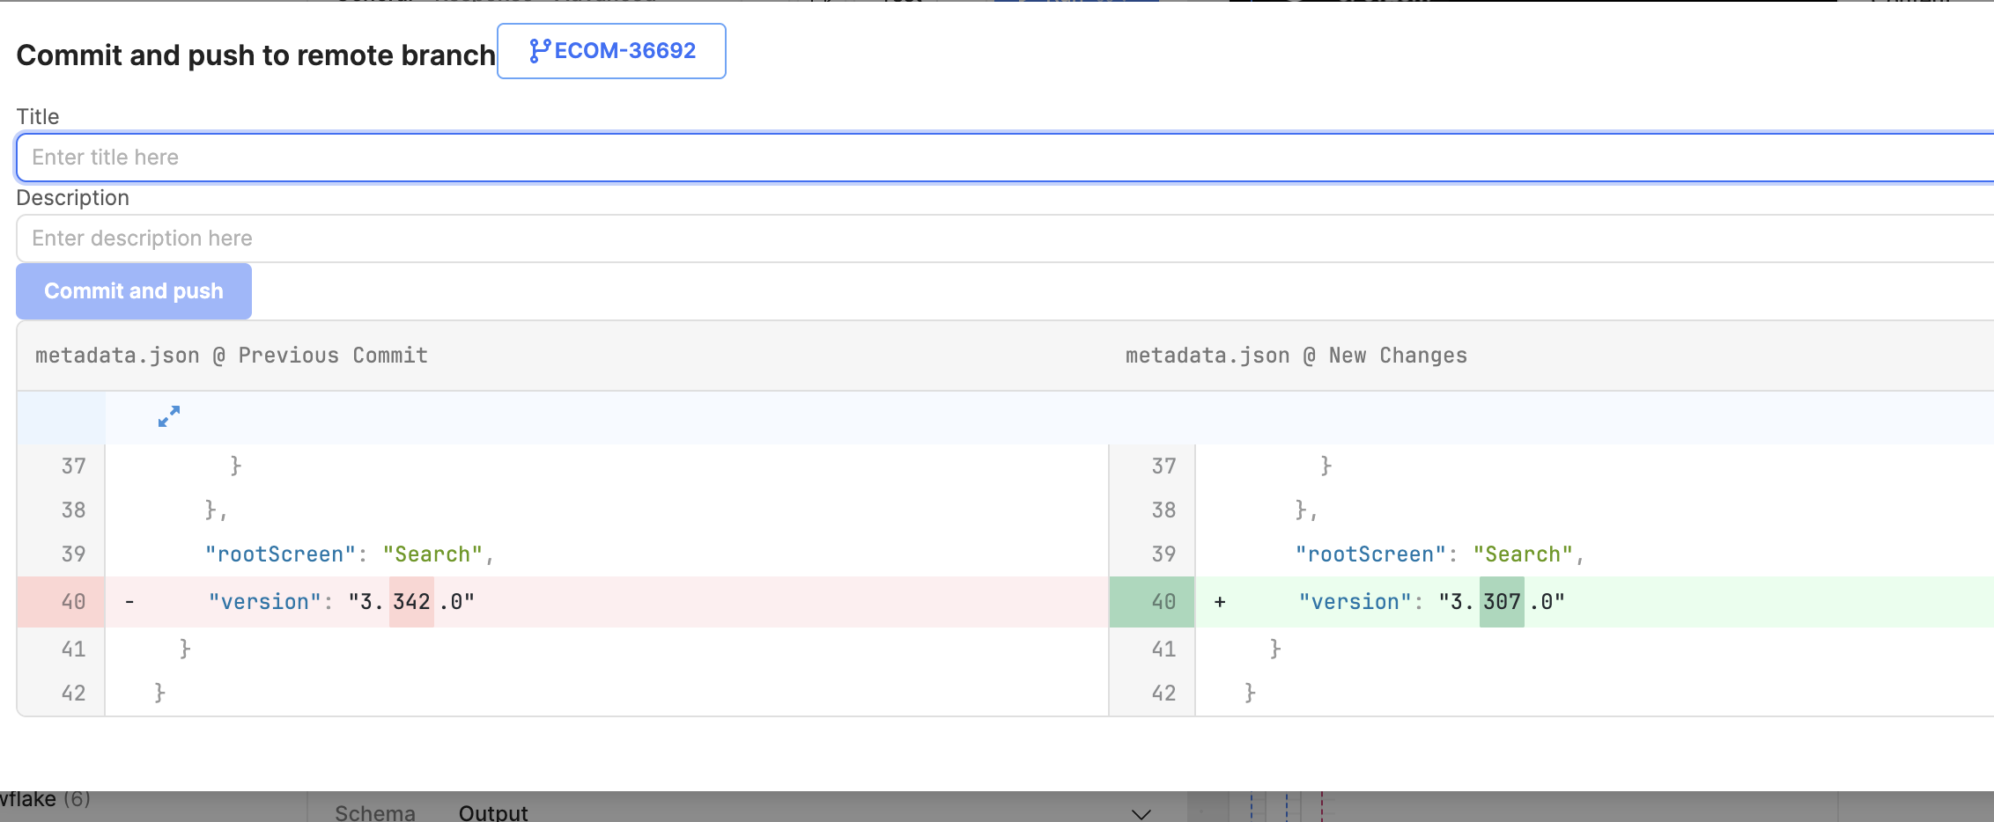Click highlighted 342 in the old version
This screenshot has height=822, width=1994.
pyautogui.click(x=411, y=602)
